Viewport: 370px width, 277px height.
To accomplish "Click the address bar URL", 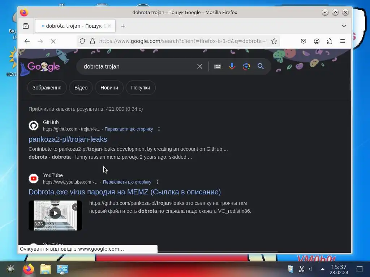I will click(x=183, y=41).
